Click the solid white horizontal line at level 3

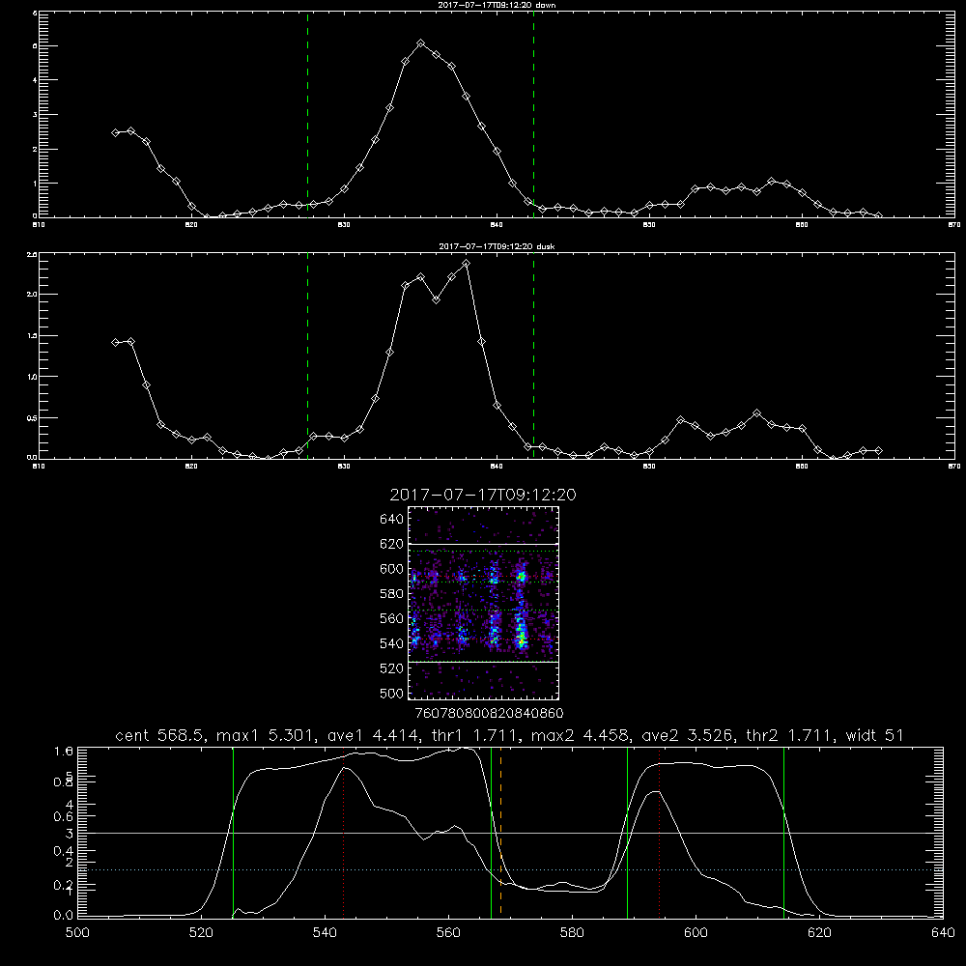click(510, 833)
